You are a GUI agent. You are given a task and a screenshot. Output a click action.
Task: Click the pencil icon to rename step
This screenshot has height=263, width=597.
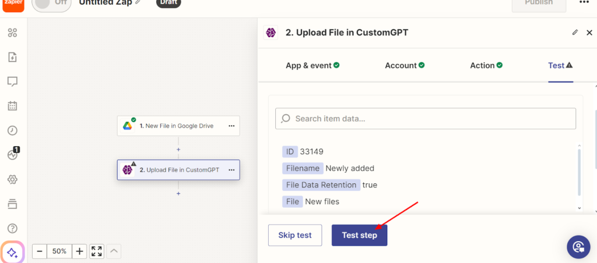[575, 33]
